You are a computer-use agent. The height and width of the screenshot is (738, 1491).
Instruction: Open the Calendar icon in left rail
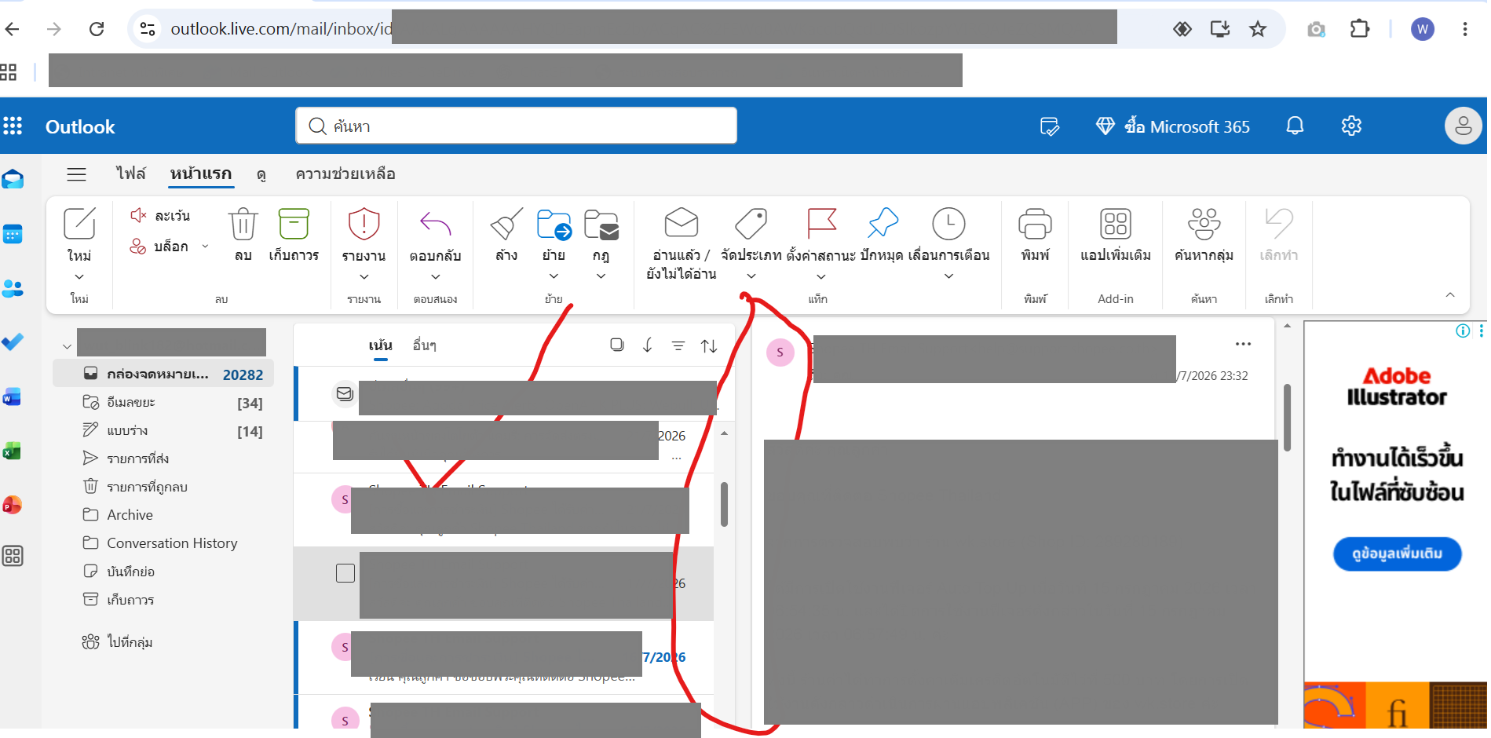(13, 234)
